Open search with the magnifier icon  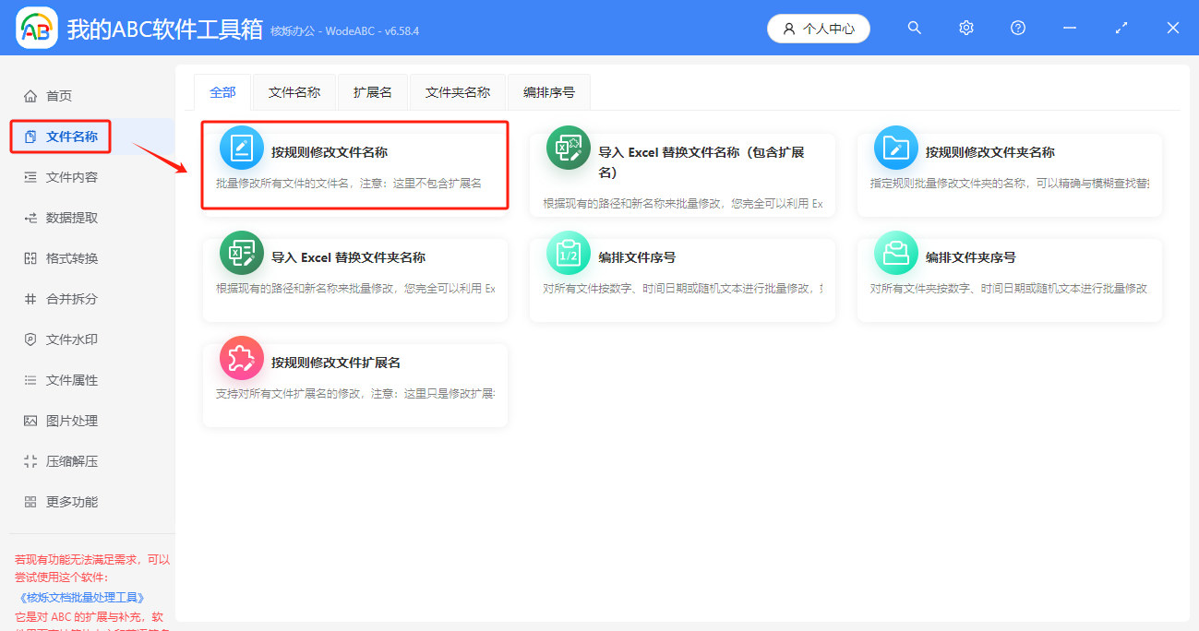(915, 29)
